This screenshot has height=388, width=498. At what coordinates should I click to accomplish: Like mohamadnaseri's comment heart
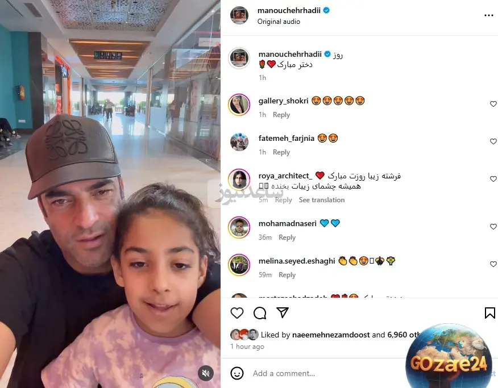pyautogui.click(x=493, y=227)
